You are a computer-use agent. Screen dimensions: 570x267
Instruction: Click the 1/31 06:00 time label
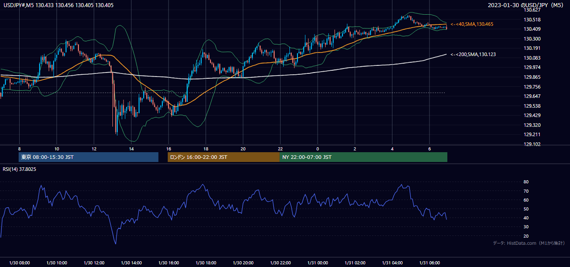point(429,263)
